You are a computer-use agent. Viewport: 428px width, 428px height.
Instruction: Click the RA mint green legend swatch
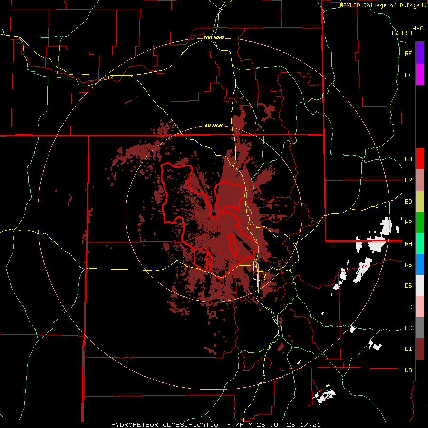point(420,243)
